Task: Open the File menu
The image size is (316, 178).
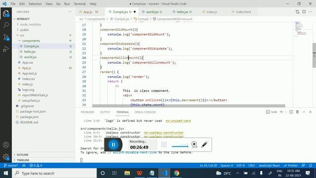Action: point(13,3)
